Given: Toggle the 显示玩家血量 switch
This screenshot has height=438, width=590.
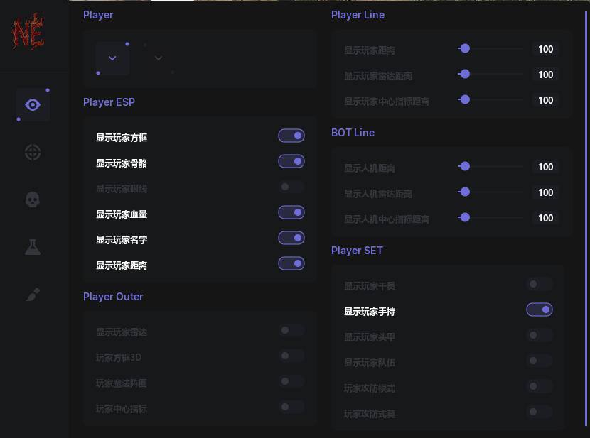Looking at the screenshot, I should 291,212.
